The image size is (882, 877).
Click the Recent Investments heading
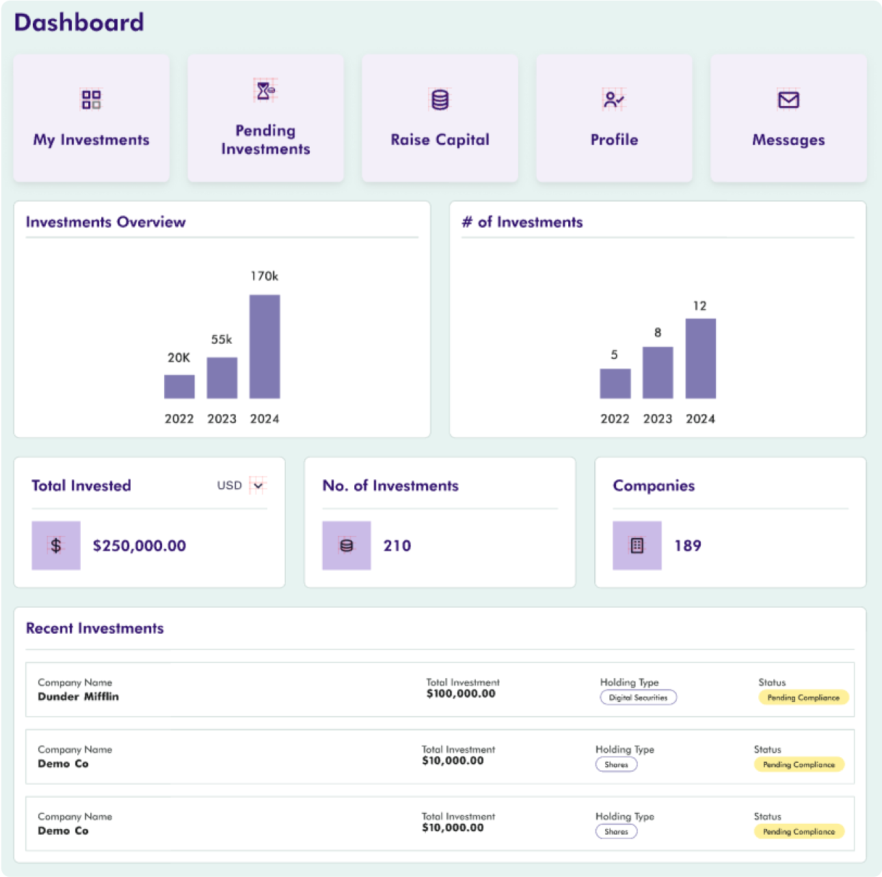coord(94,628)
